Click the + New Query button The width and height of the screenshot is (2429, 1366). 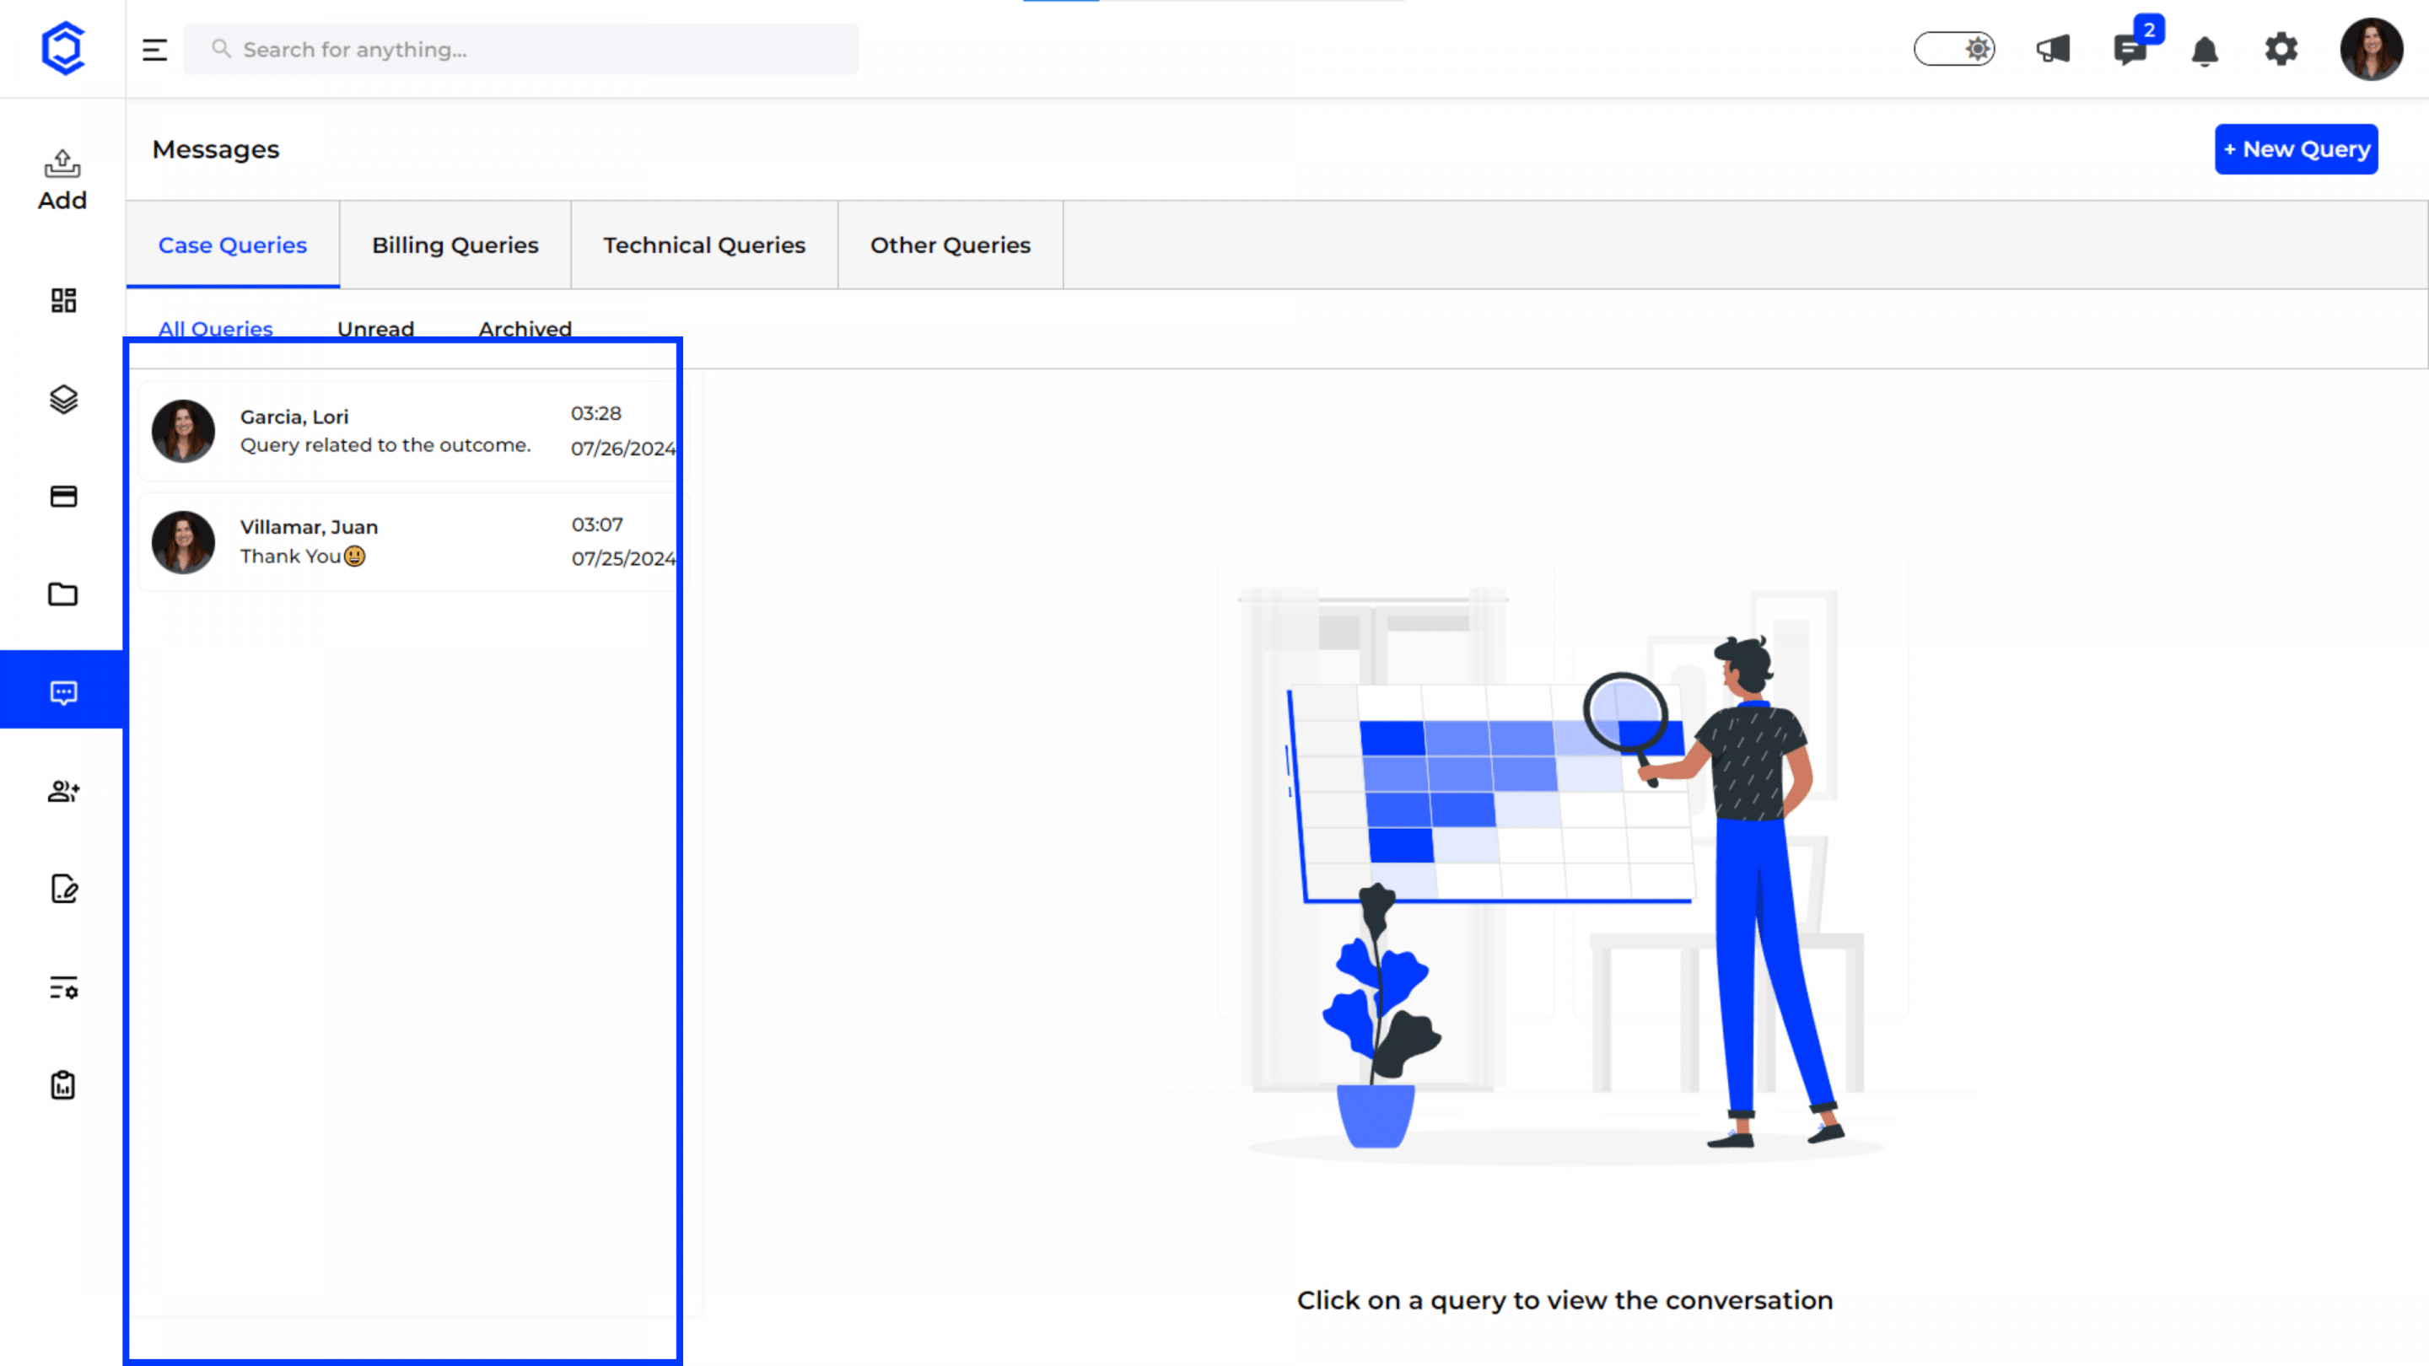2296,149
